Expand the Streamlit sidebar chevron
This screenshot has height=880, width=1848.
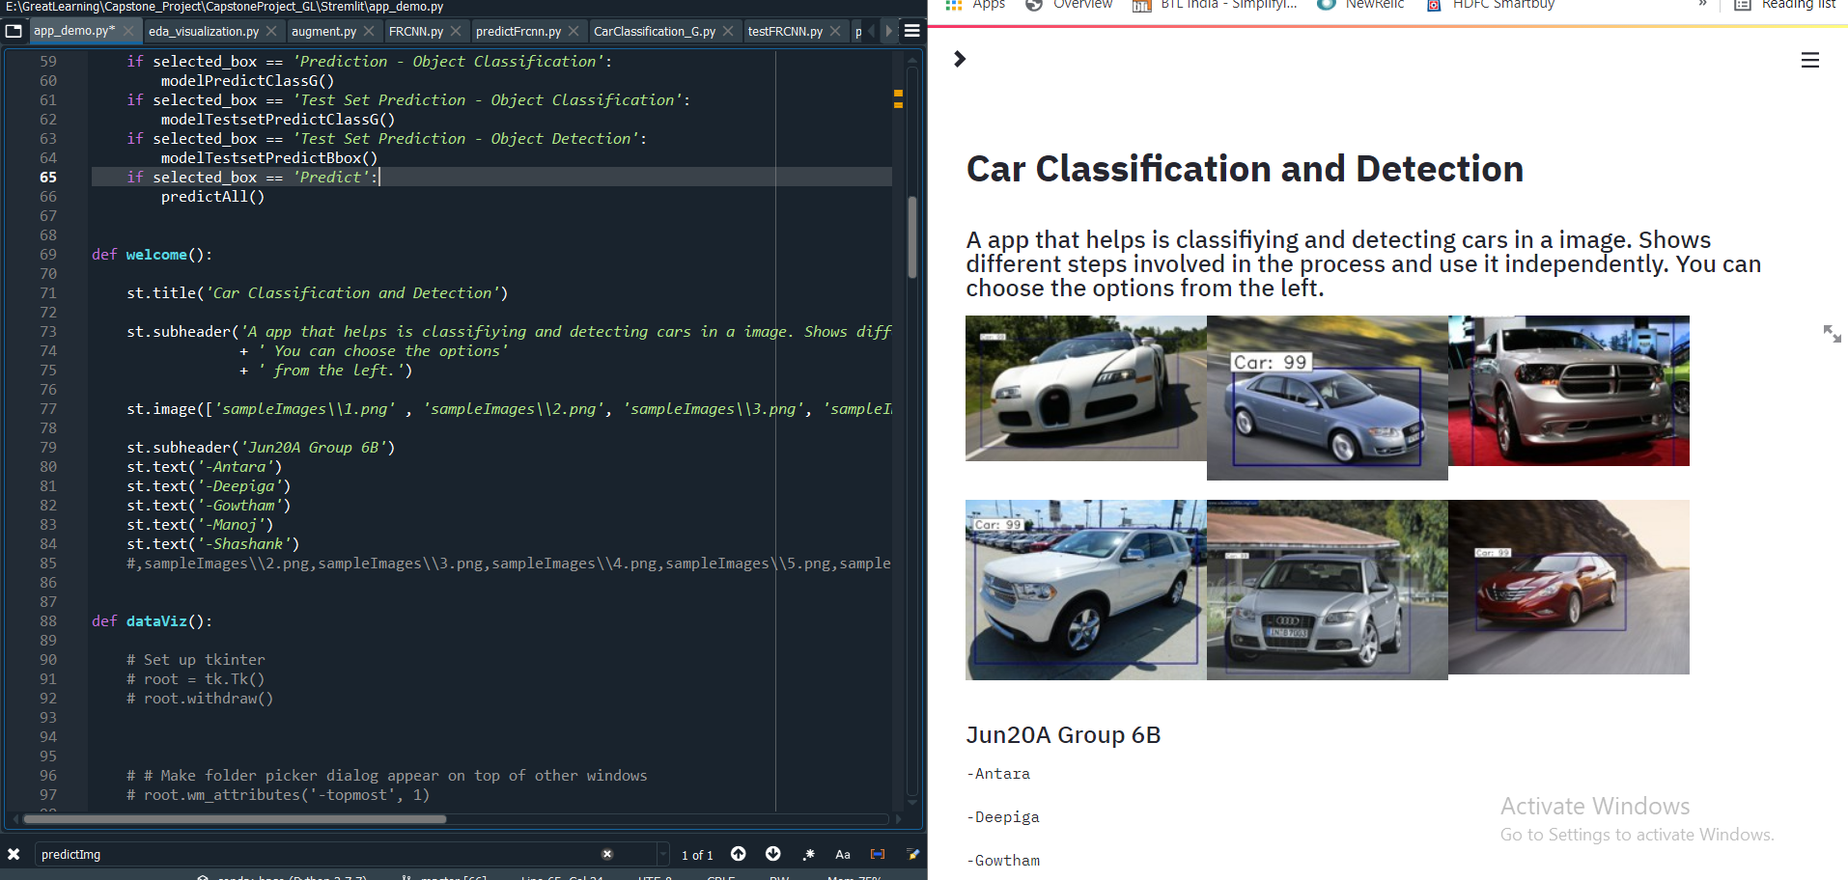tap(959, 59)
